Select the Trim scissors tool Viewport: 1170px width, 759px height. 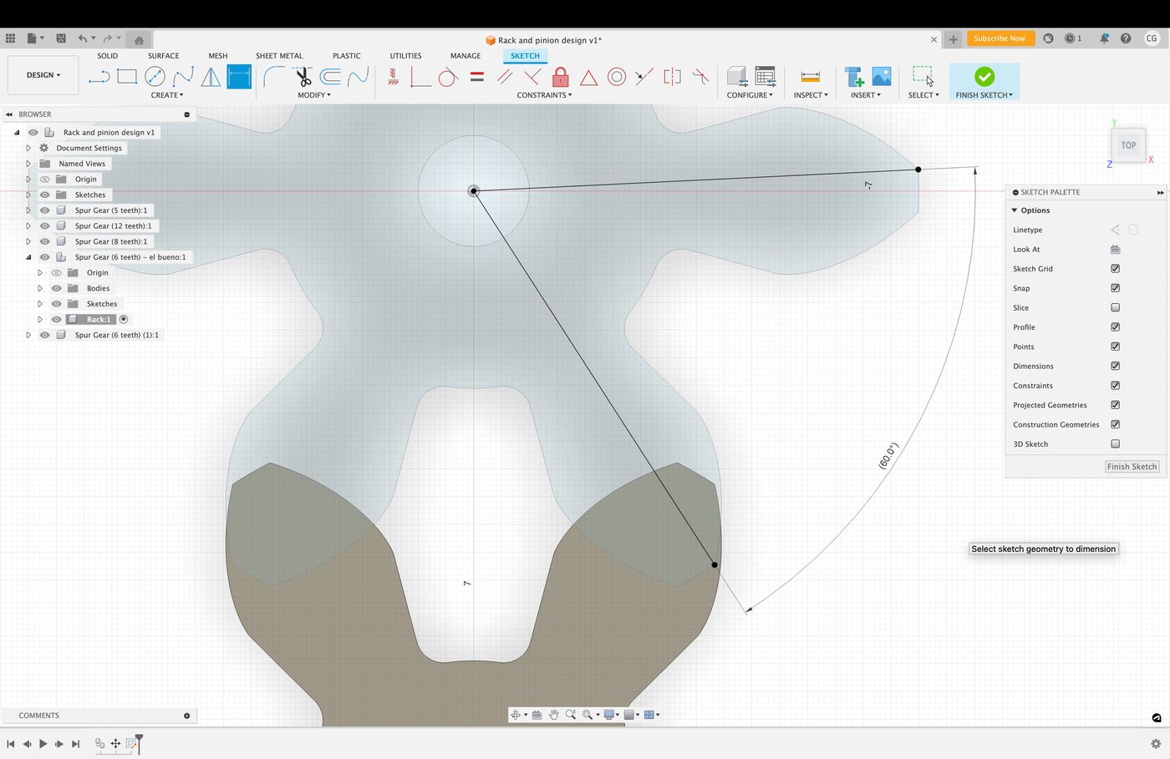coord(303,77)
